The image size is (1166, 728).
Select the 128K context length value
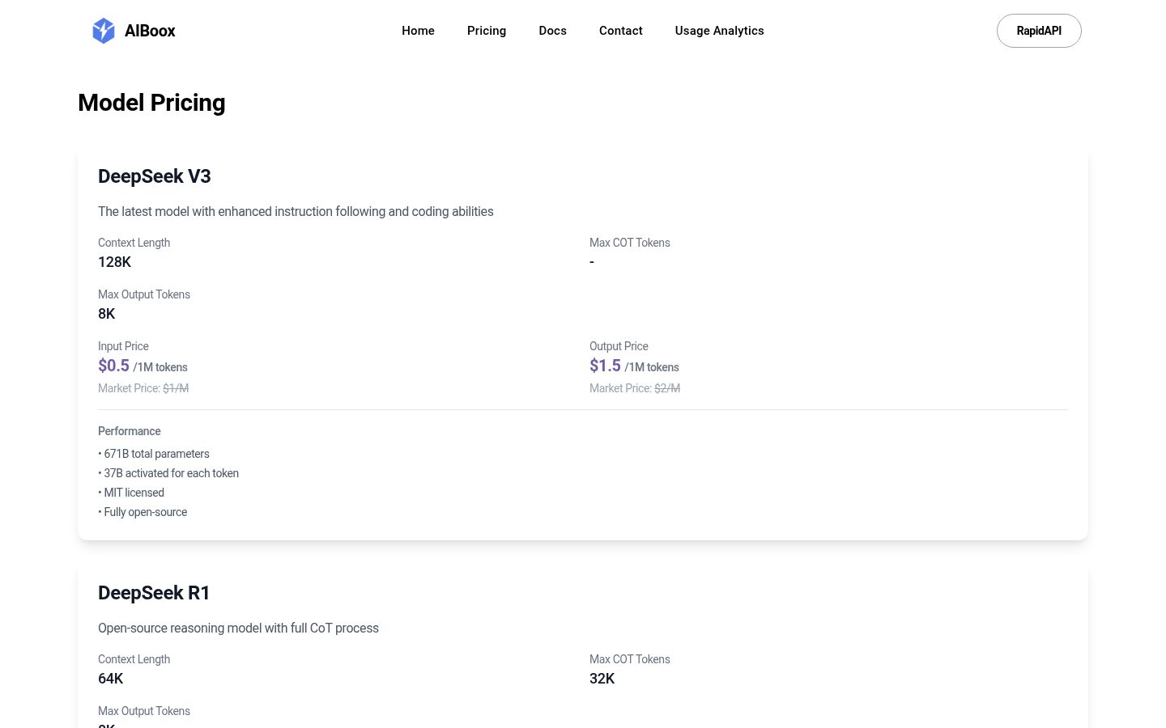click(114, 262)
